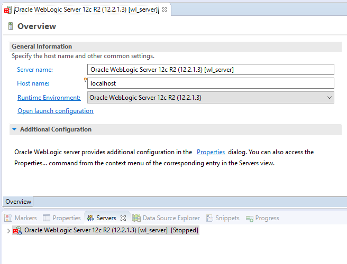Click the Properties view table icon
This screenshot has height=264, width=347.
click(x=47, y=218)
